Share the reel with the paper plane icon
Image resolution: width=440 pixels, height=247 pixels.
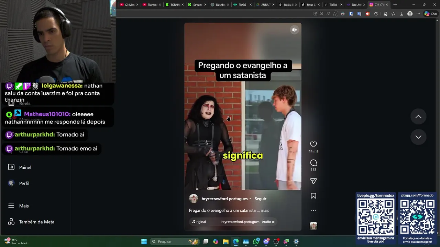[x=313, y=181]
